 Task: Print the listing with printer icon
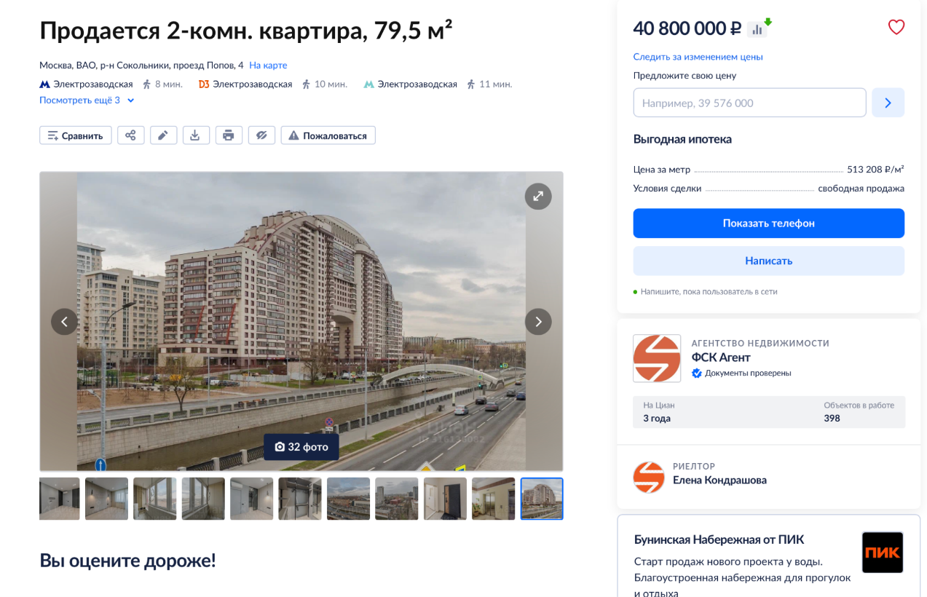(x=229, y=135)
